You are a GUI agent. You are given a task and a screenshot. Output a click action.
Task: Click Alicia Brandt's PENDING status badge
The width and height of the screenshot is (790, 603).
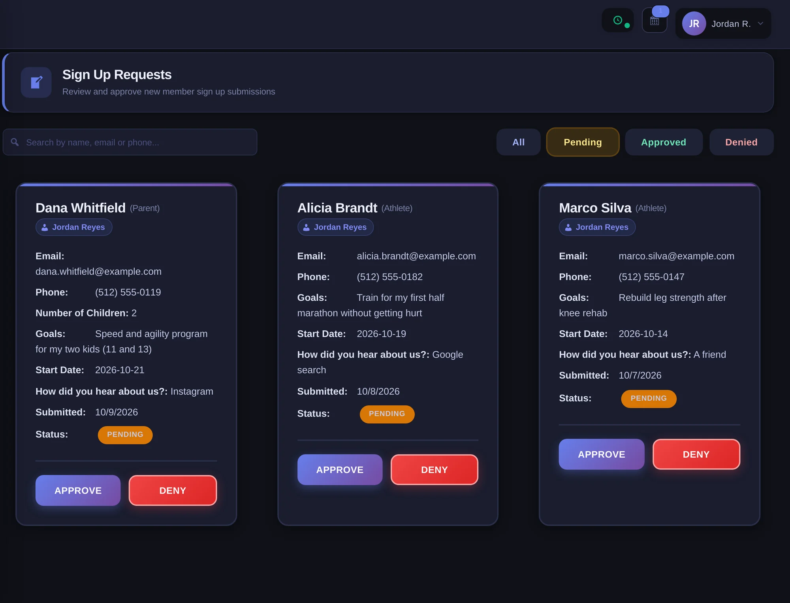point(387,414)
